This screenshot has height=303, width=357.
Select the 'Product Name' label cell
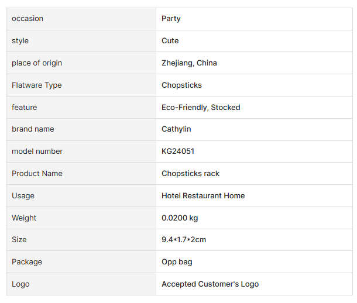click(37, 174)
